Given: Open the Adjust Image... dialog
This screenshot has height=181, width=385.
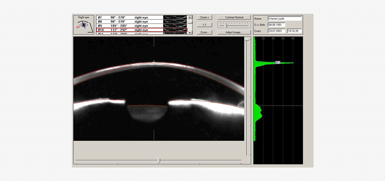Looking at the screenshot, I should point(234,32).
